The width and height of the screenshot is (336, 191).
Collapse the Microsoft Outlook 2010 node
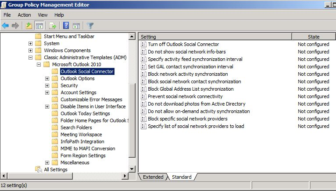[39, 64]
